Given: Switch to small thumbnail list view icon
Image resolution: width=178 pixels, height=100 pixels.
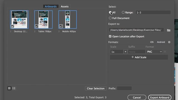Looking at the screenshot, I should (14, 88).
